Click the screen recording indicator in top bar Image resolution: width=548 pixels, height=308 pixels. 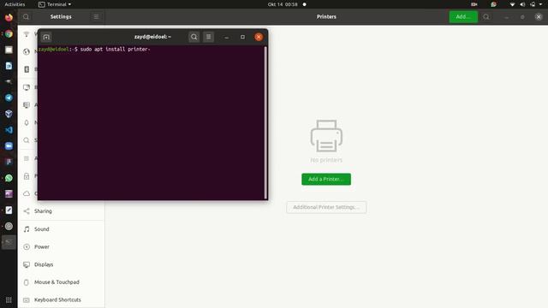click(x=474, y=4)
